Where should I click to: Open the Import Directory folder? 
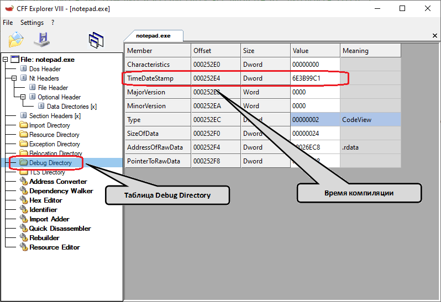pos(50,125)
